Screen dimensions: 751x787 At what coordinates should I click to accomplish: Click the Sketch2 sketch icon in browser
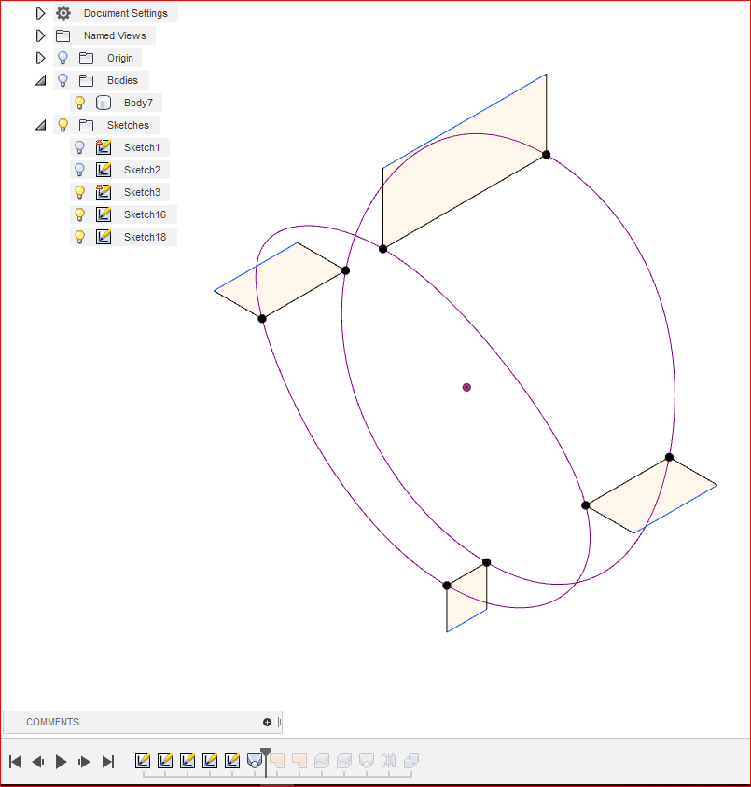click(x=104, y=170)
